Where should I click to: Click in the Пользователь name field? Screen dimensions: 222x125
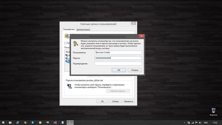tap(118, 52)
